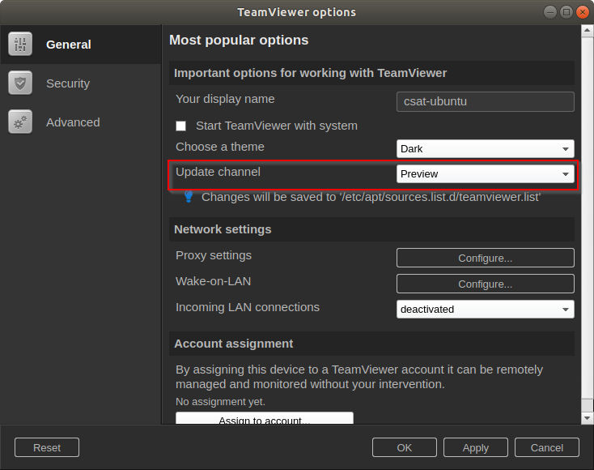Open Incoming LAN connections dropdown
The image size is (594, 470).
(x=486, y=310)
